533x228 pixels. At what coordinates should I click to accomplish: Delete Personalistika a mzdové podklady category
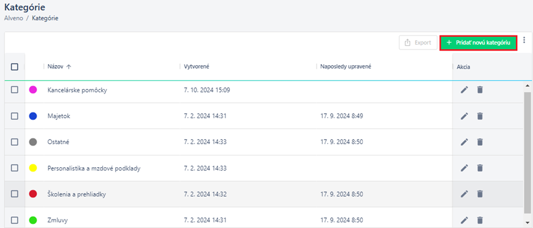(479, 168)
